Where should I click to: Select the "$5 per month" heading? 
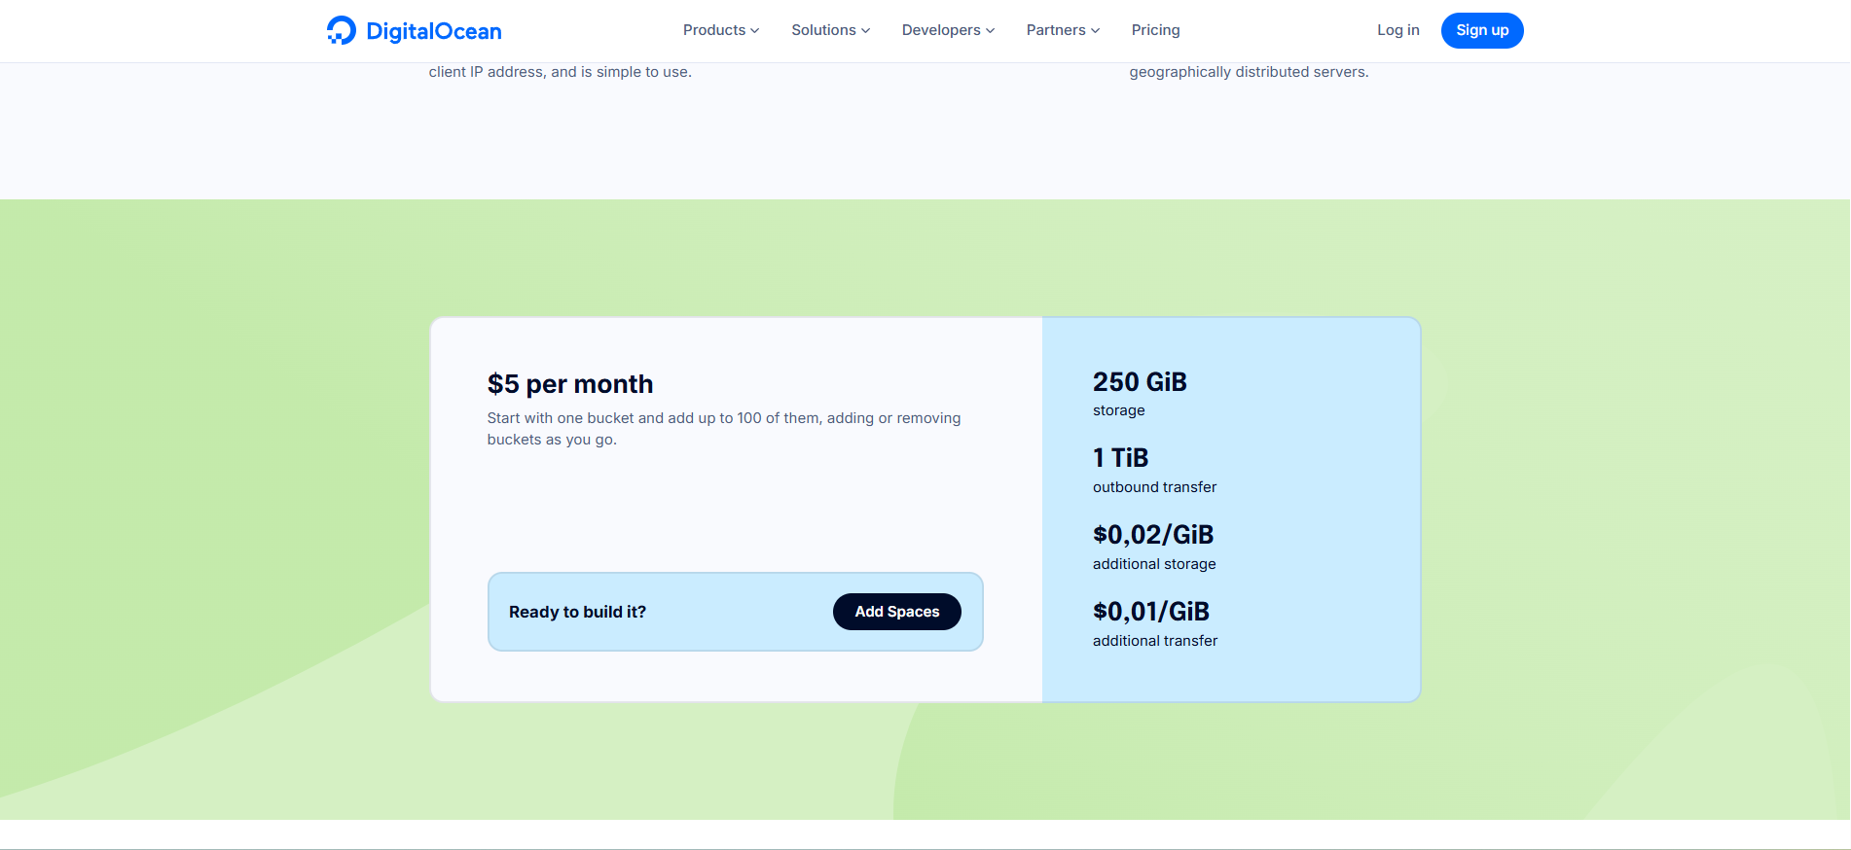(x=569, y=384)
